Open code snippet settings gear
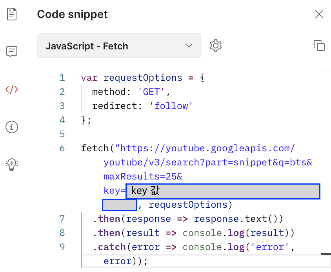331x272 pixels. (216, 45)
